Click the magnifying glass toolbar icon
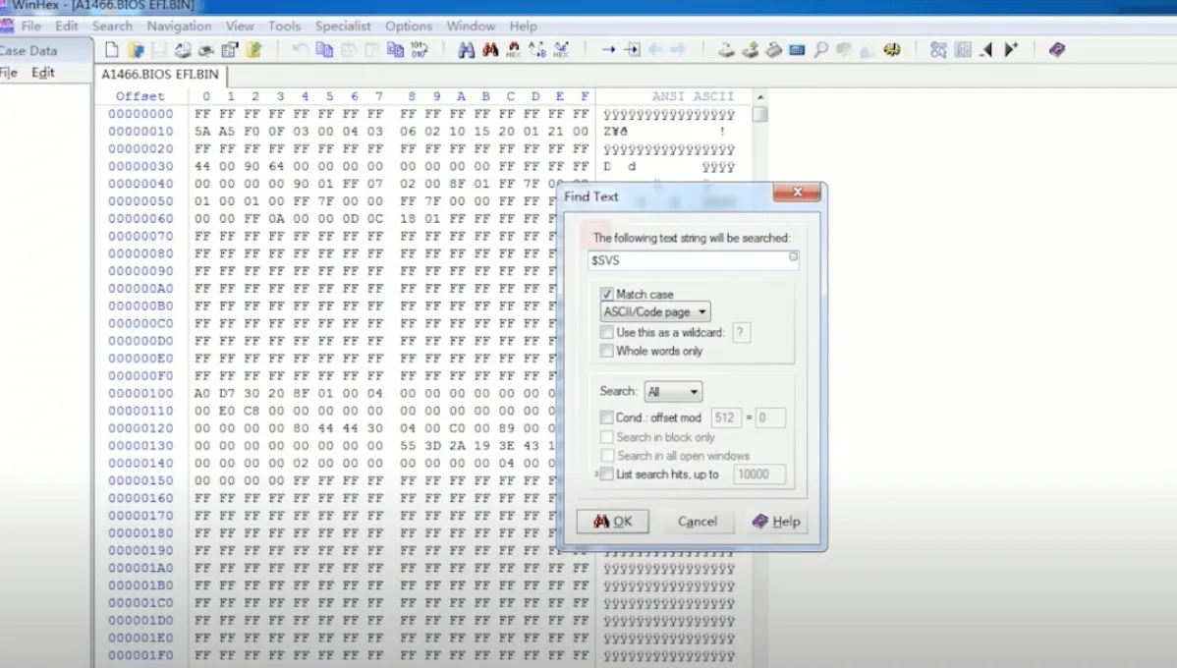 coord(820,49)
